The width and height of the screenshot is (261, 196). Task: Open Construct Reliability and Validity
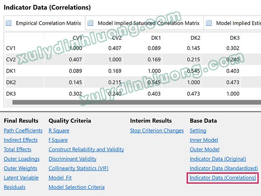86,149
